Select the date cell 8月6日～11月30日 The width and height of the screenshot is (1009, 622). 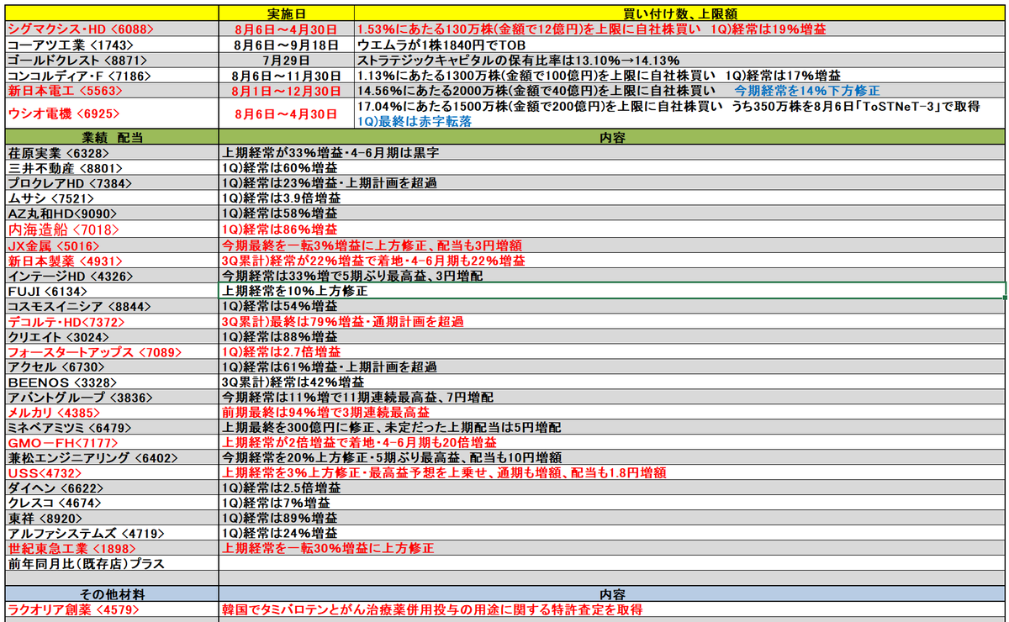tap(287, 75)
